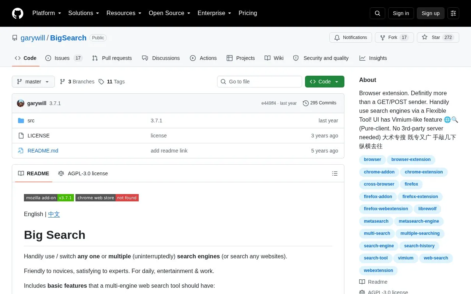Click the LICENSE file icon
Screen dimensions: 471x294
21,136
